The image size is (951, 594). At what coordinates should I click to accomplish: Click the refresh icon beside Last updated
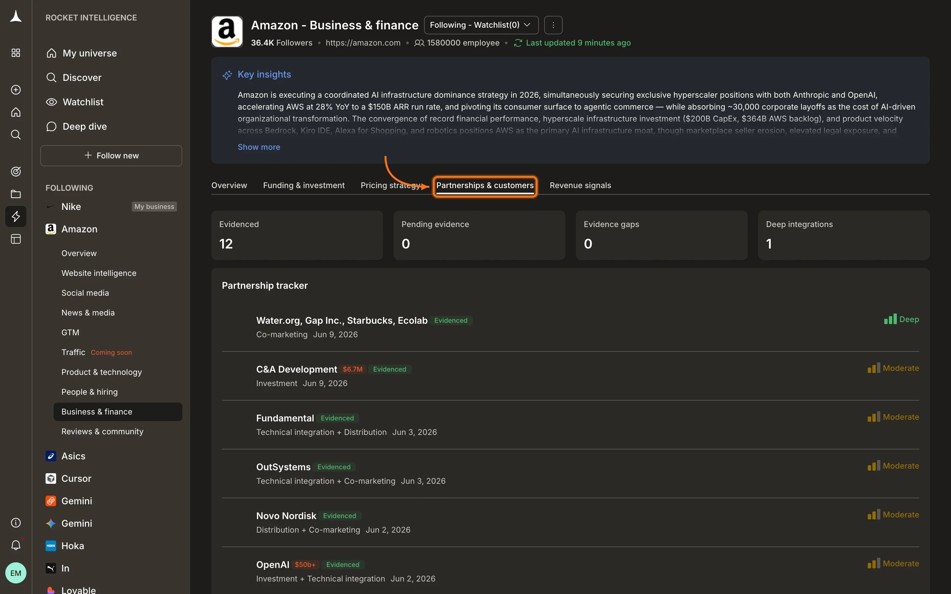[518, 43]
